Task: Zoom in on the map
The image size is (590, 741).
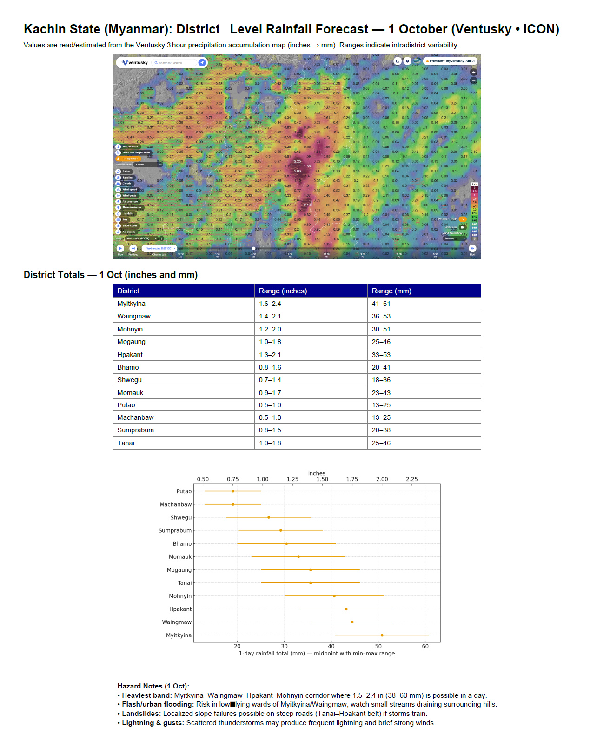Action: point(474,72)
